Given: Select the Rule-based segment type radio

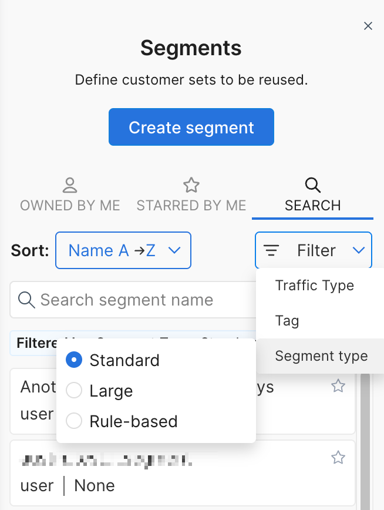Looking at the screenshot, I should tap(74, 421).
